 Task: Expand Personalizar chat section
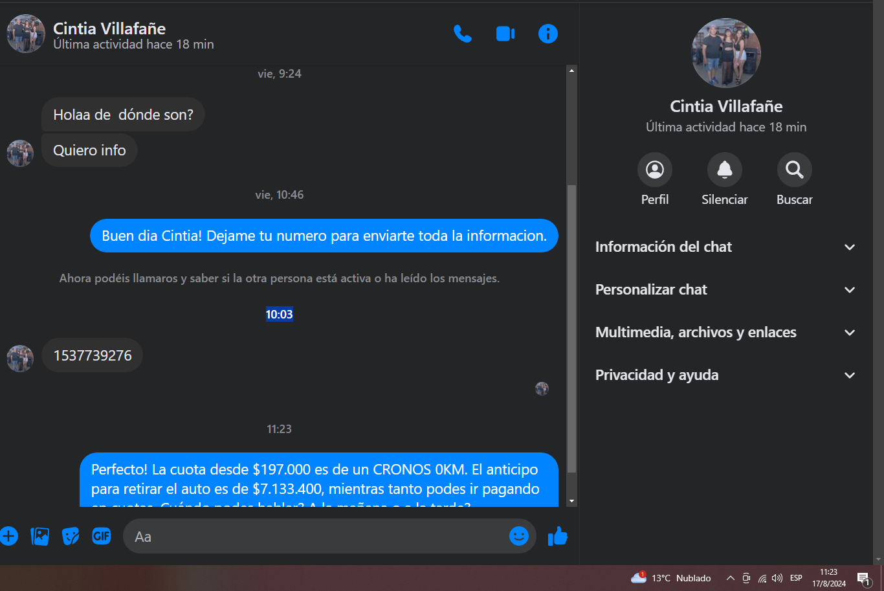tap(725, 290)
